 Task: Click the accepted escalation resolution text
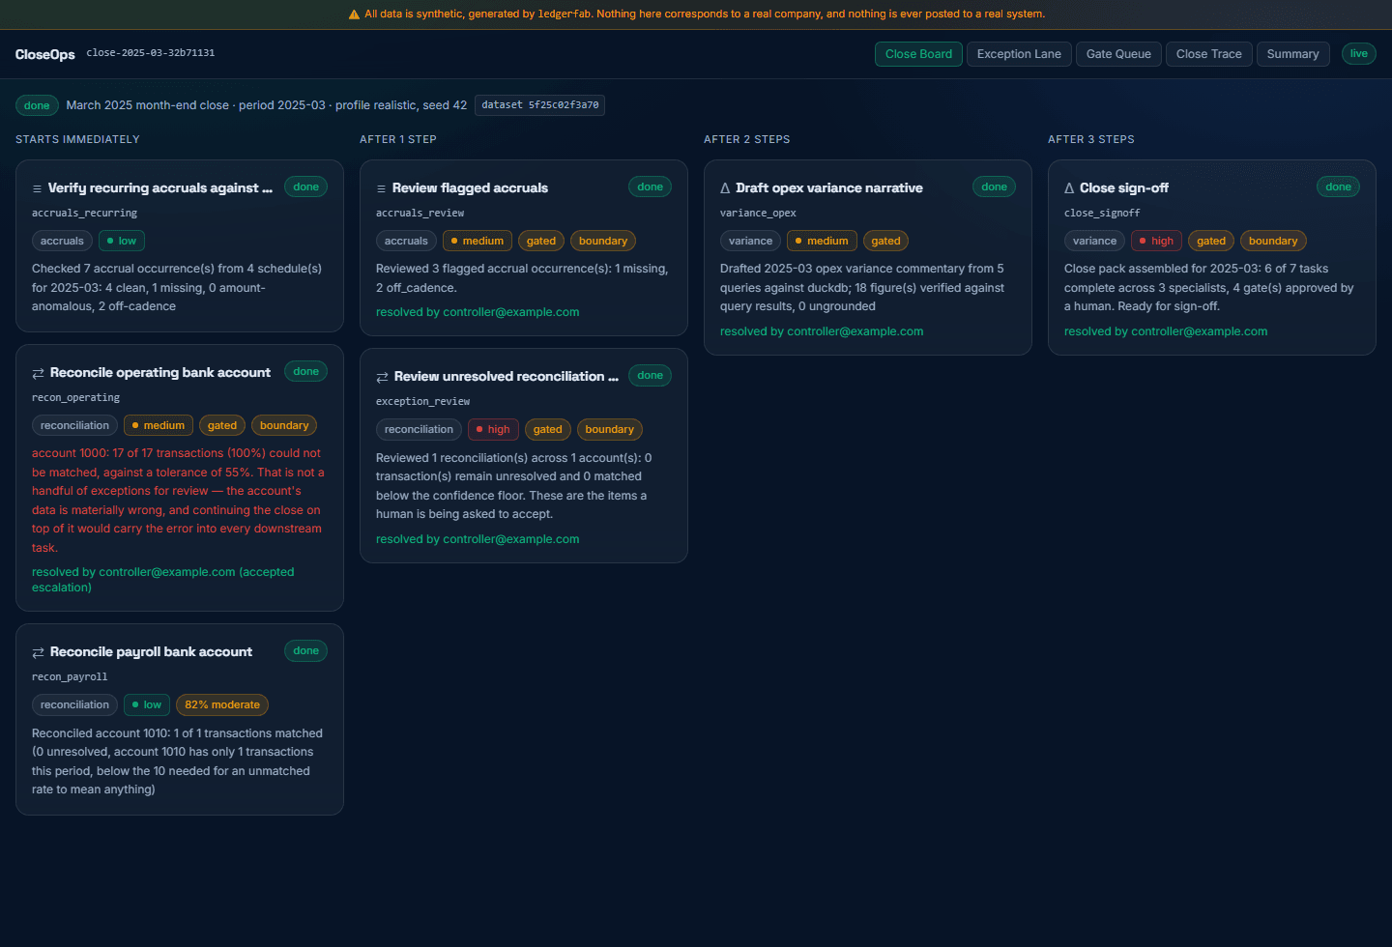[x=163, y=580]
